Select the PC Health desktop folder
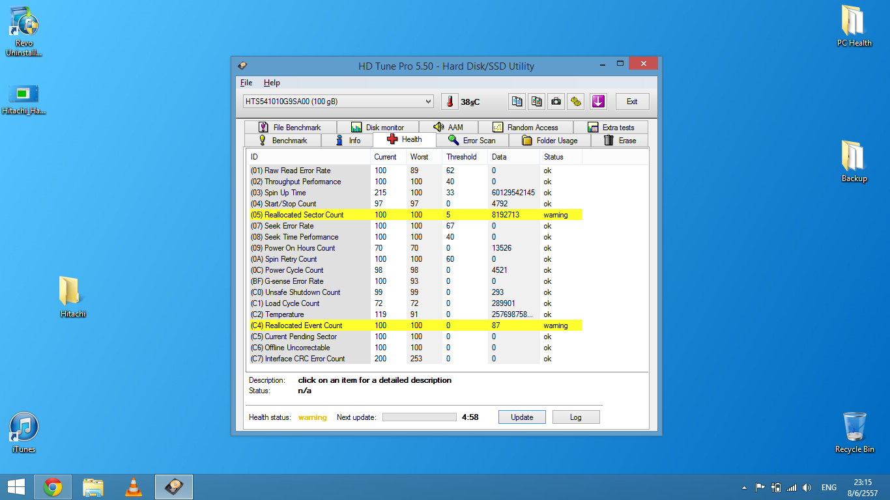The height and width of the screenshot is (500, 890). 854,26
